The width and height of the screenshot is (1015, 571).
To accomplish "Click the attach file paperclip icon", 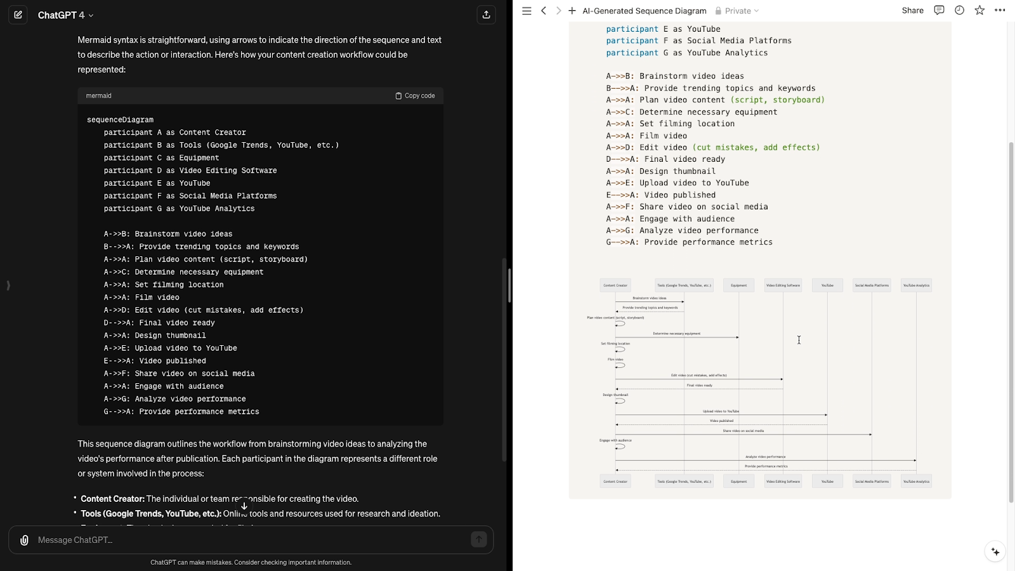I will pos(24,540).
